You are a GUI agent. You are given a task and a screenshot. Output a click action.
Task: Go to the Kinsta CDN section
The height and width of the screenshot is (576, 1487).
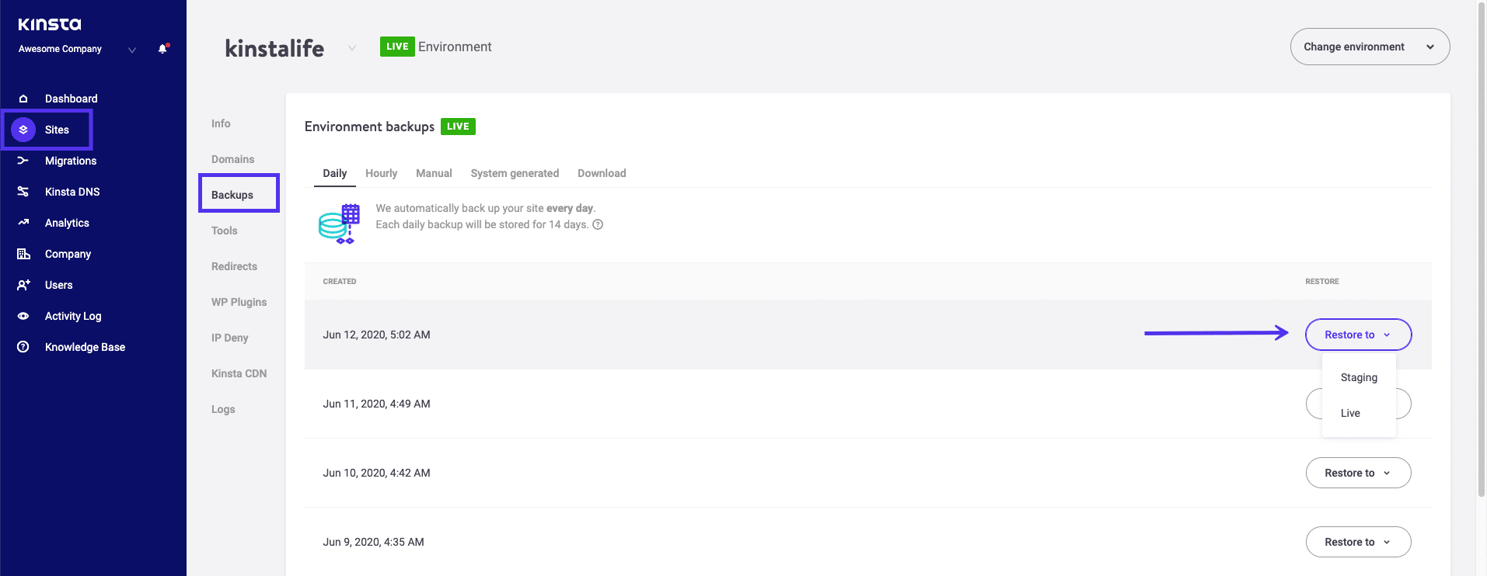pos(239,373)
